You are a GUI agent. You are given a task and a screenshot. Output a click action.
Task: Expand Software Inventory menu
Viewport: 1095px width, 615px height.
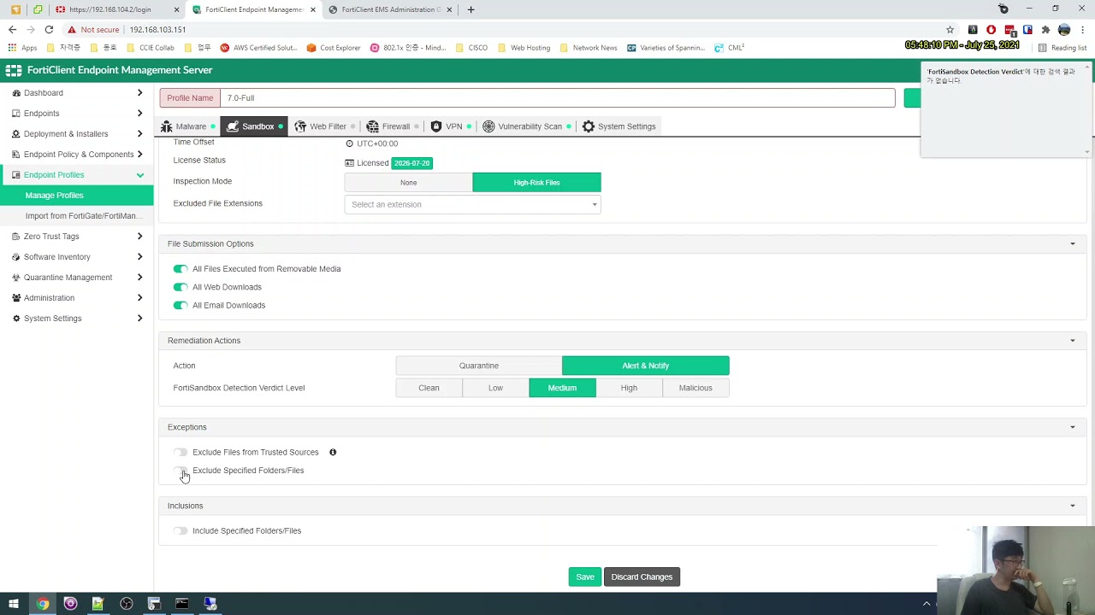coord(77,257)
